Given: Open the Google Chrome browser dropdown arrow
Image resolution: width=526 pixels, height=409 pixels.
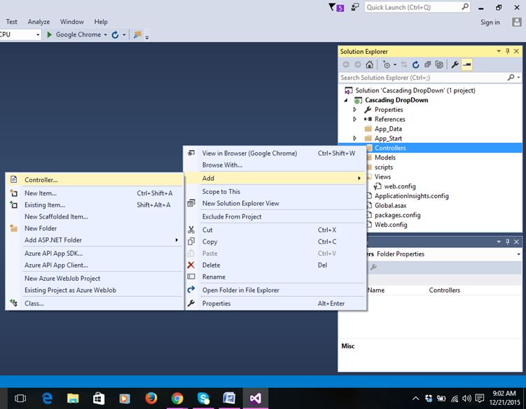Looking at the screenshot, I should pos(105,34).
